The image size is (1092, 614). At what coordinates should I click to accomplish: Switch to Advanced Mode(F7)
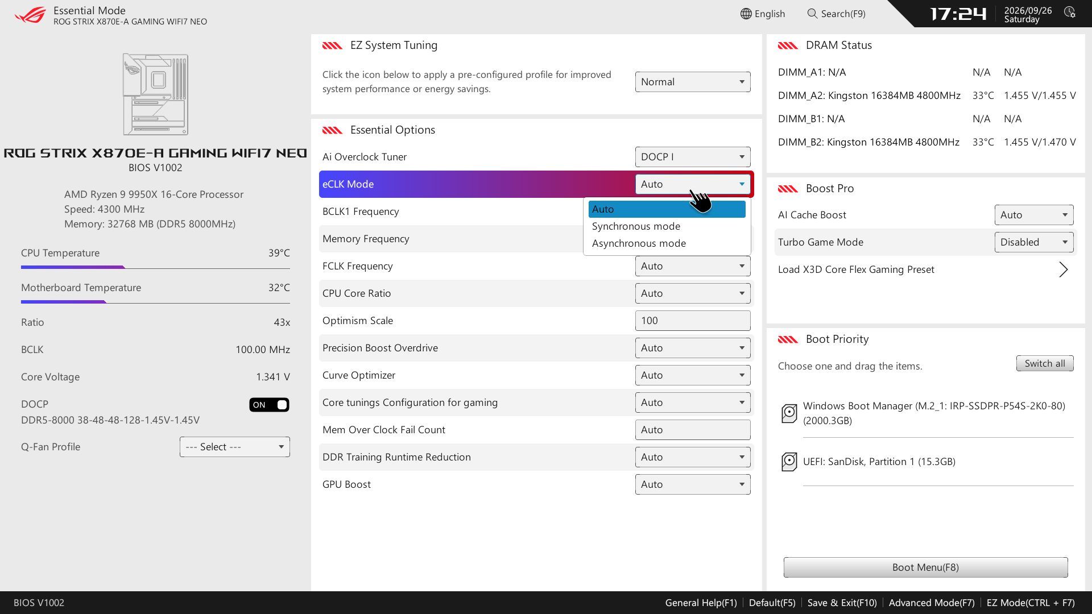[x=932, y=603]
